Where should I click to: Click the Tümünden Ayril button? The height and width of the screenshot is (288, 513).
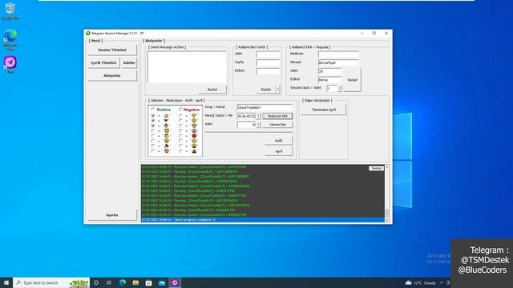click(324, 110)
